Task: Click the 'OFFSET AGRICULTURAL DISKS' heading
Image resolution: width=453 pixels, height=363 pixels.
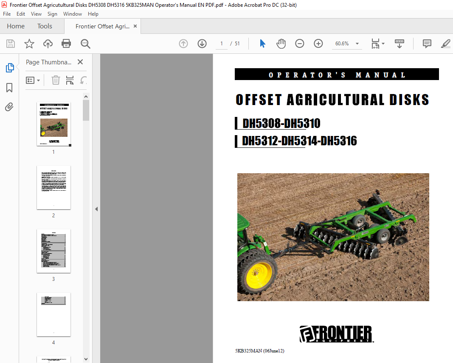Action: coord(332,100)
